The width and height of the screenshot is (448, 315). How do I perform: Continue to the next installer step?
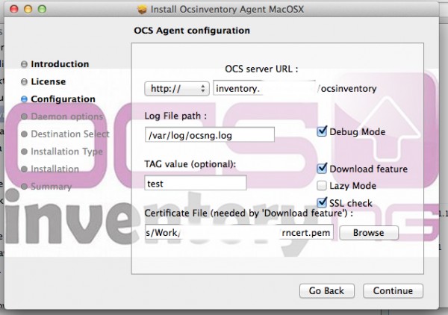point(393,290)
